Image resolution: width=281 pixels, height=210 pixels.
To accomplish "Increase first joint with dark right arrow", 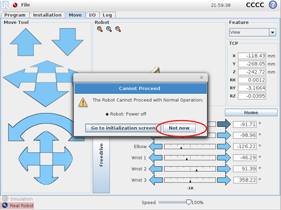I will (x=224, y=124).
